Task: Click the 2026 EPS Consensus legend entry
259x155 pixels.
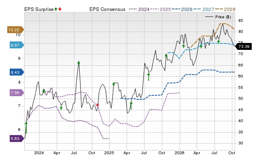Action: point(182,9)
